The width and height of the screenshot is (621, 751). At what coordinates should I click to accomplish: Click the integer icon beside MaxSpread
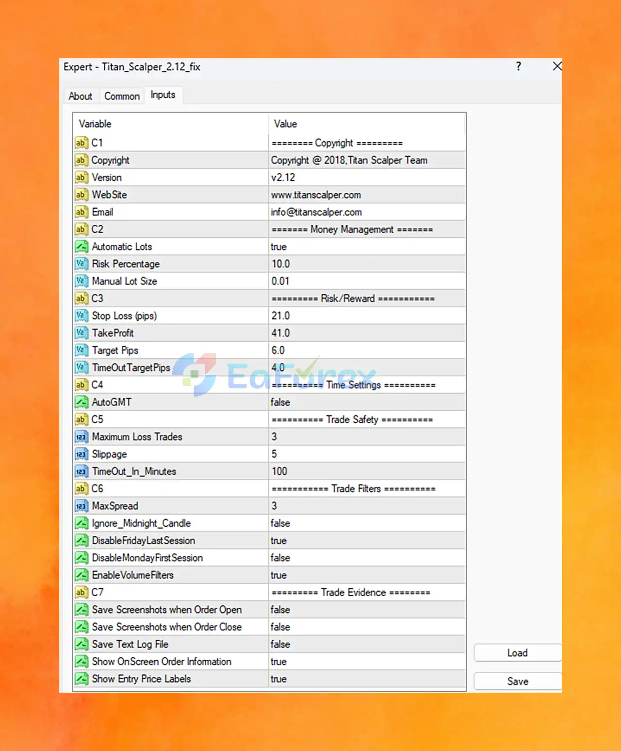pyautogui.click(x=82, y=506)
